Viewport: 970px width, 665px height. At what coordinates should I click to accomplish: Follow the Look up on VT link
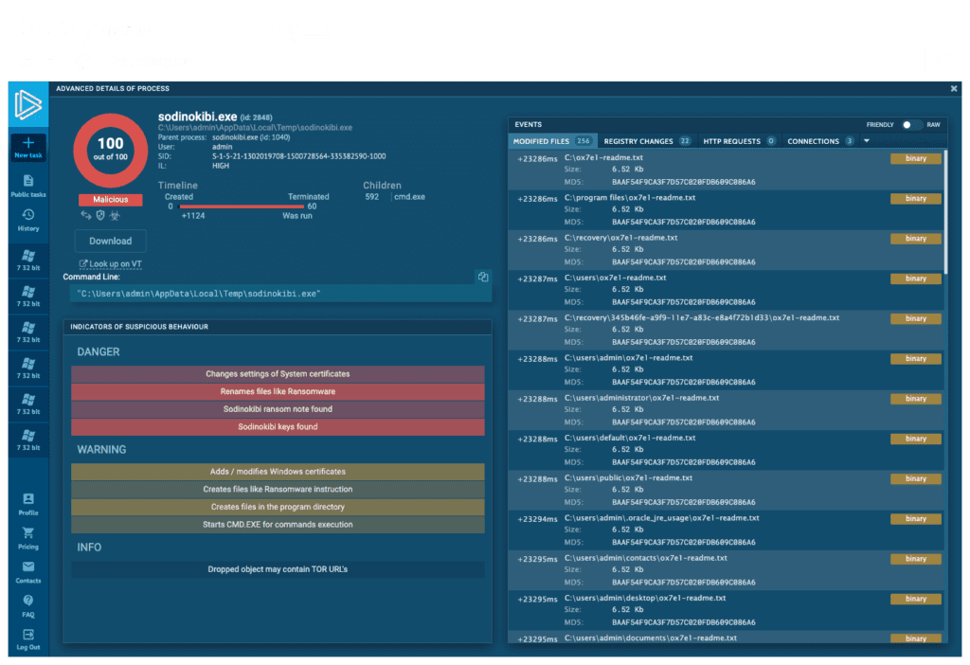click(x=110, y=264)
